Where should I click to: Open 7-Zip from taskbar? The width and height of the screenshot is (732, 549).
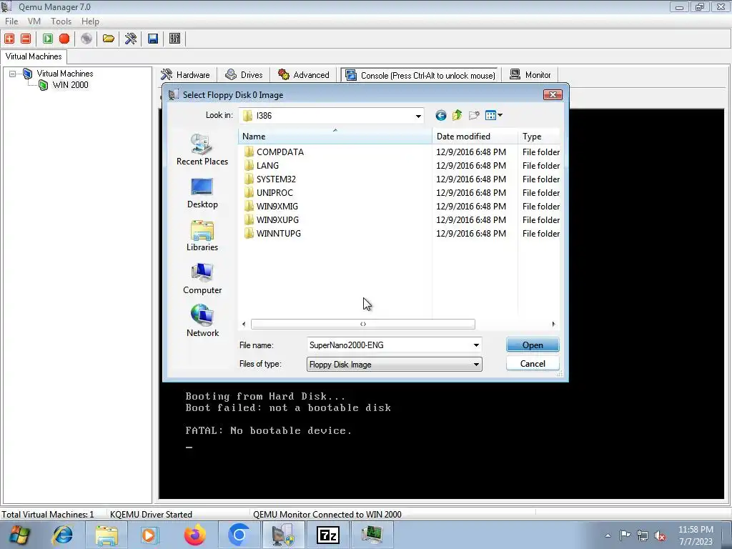click(x=327, y=535)
